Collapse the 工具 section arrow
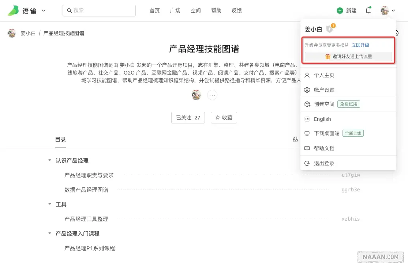Viewport: 408px width, 267px height. pyautogui.click(x=50, y=204)
